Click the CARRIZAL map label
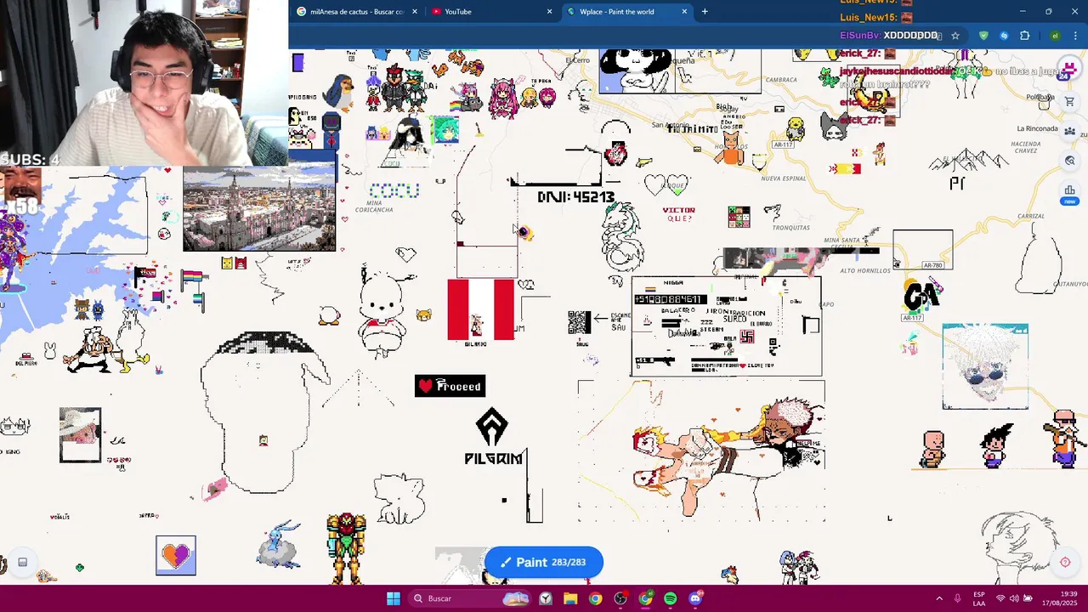The width and height of the screenshot is (1088, 612). (x=1031, y=216)
